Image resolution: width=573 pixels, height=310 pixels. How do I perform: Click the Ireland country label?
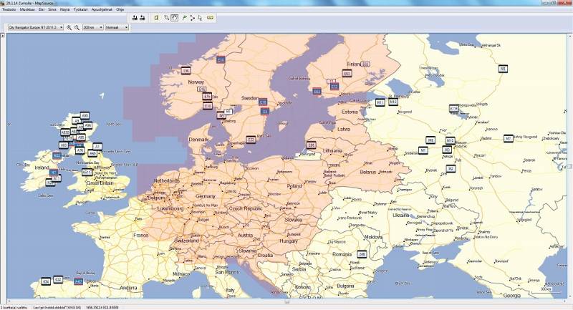(42, 168)
